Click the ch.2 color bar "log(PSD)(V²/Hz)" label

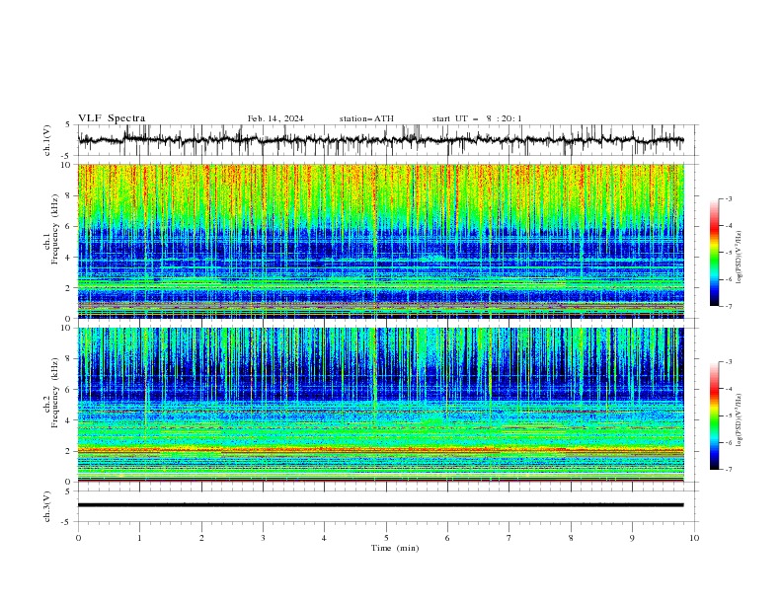(739, 419)
